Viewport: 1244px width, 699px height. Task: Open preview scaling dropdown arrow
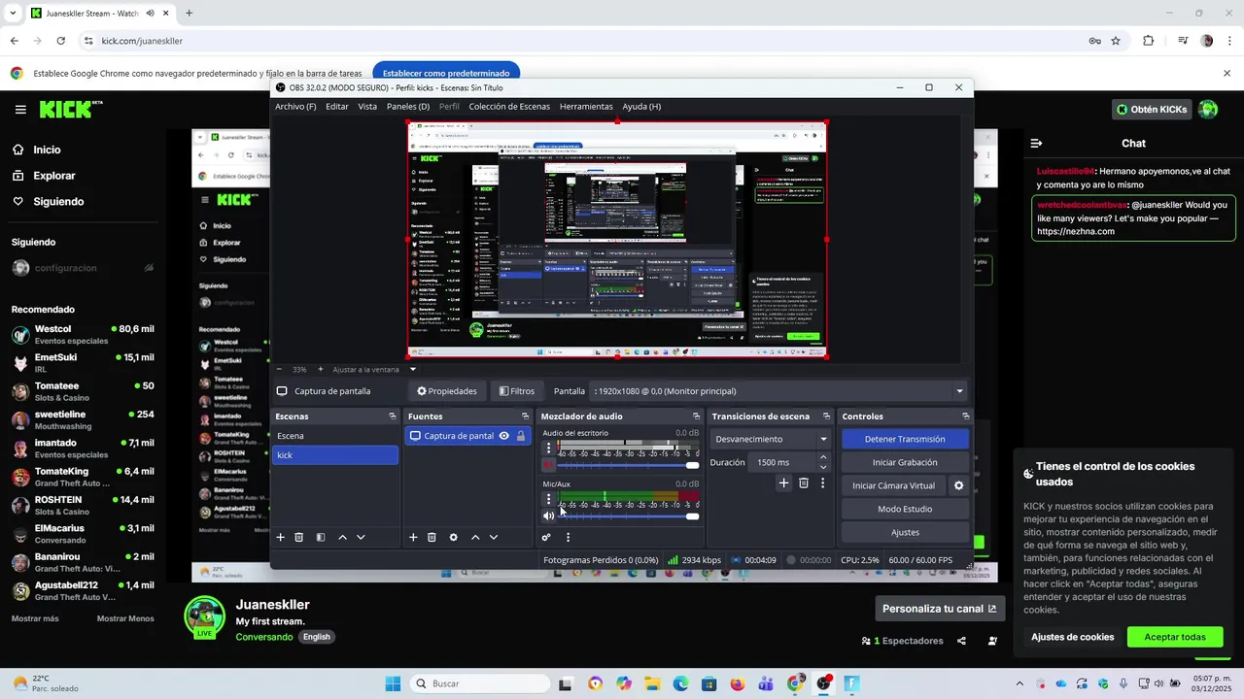(412, 369)
